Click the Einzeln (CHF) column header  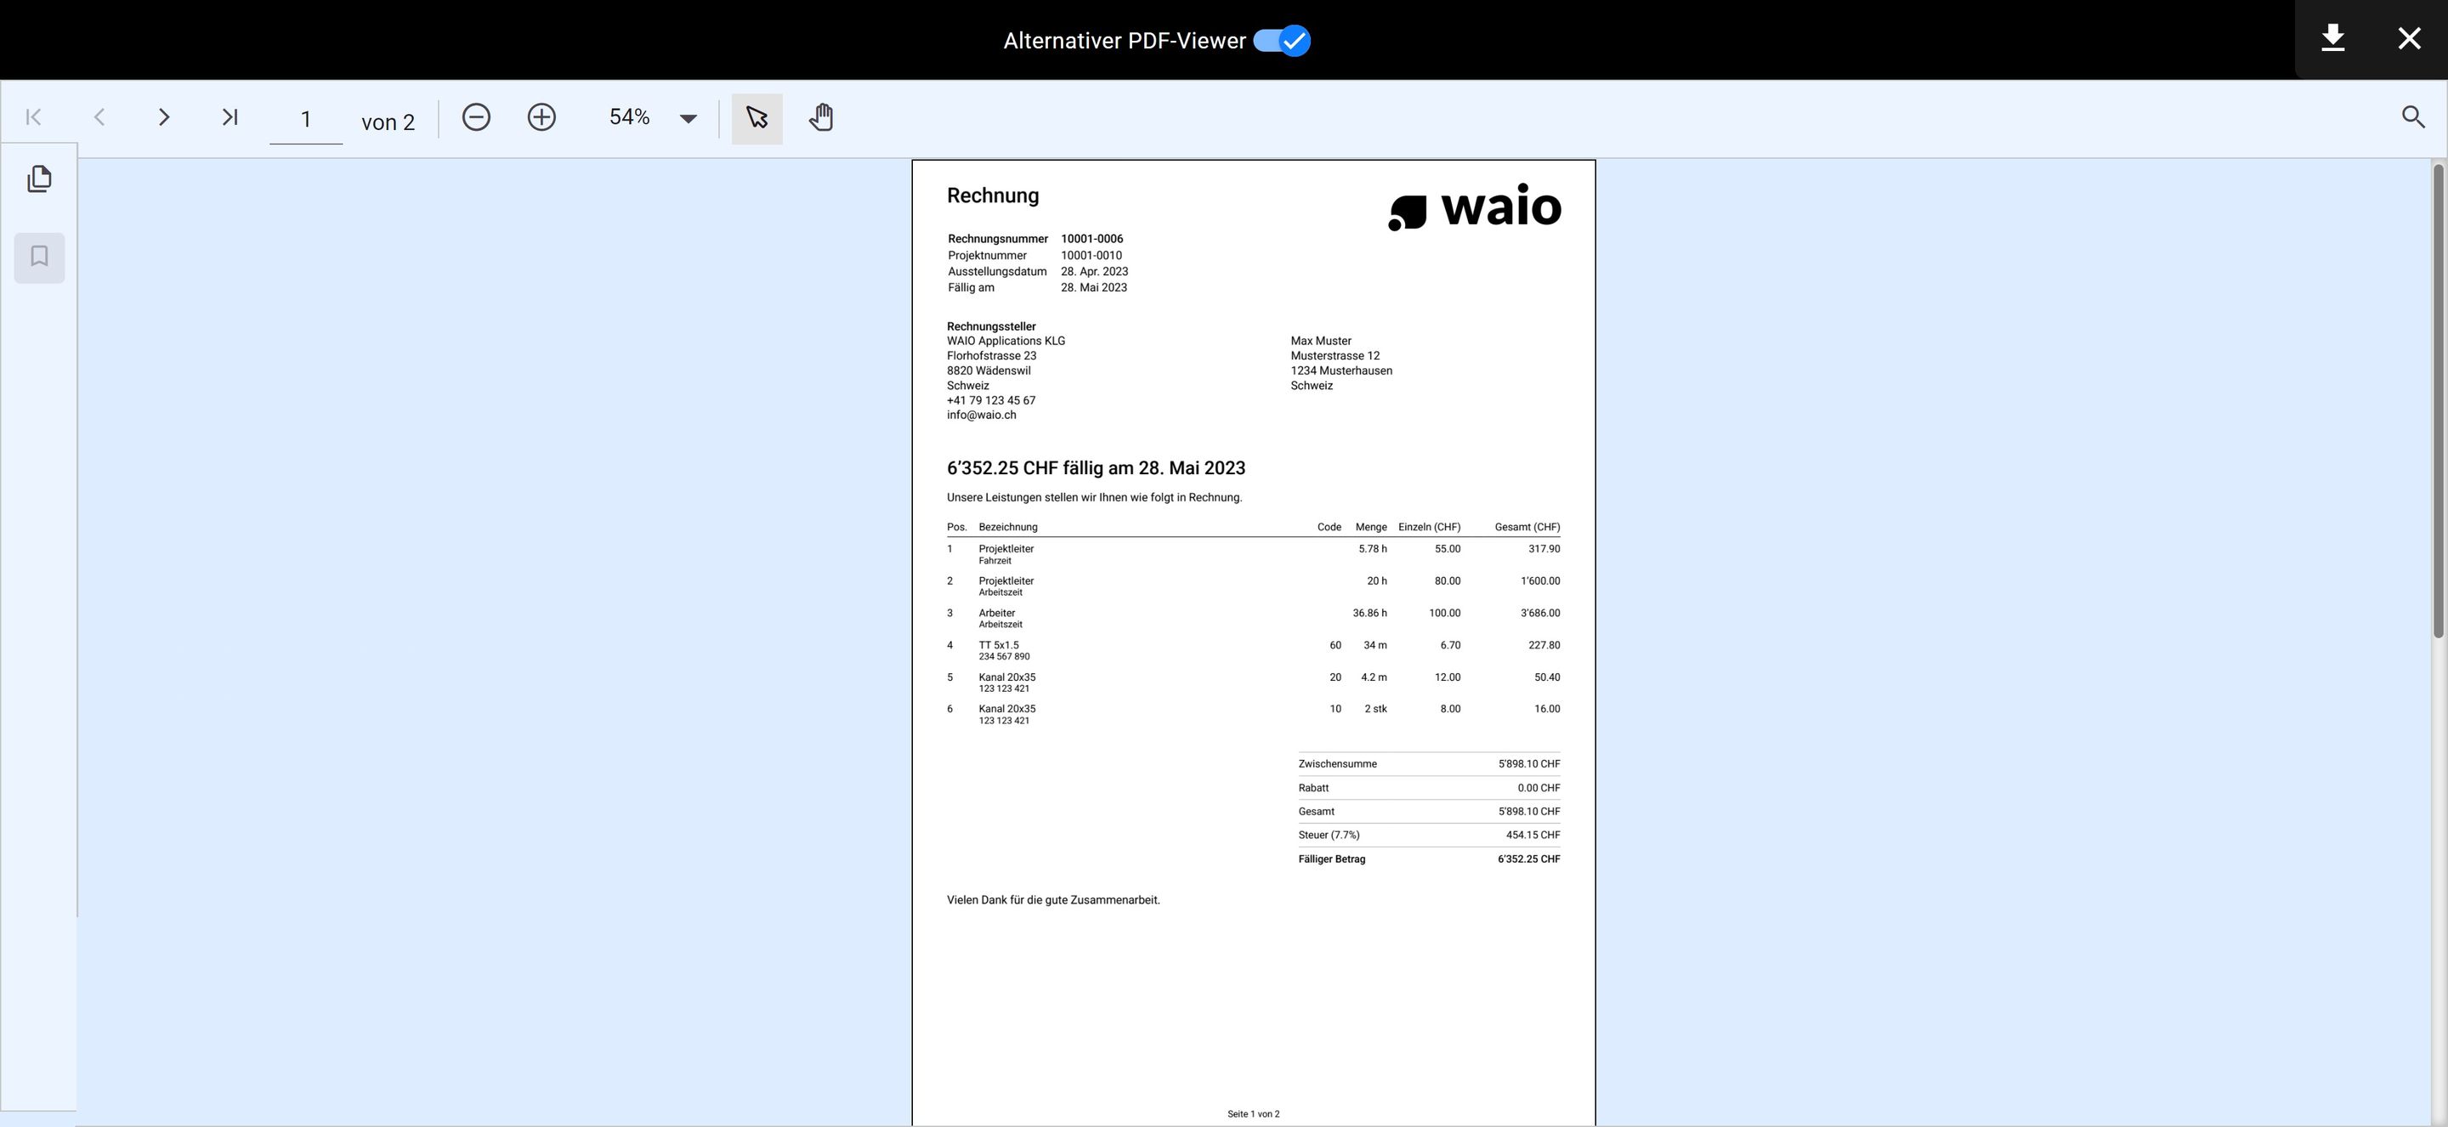1429,526
